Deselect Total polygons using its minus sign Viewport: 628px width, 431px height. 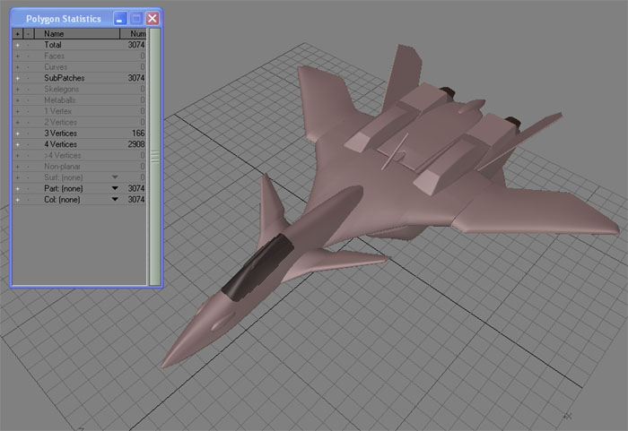click(28, 45)
